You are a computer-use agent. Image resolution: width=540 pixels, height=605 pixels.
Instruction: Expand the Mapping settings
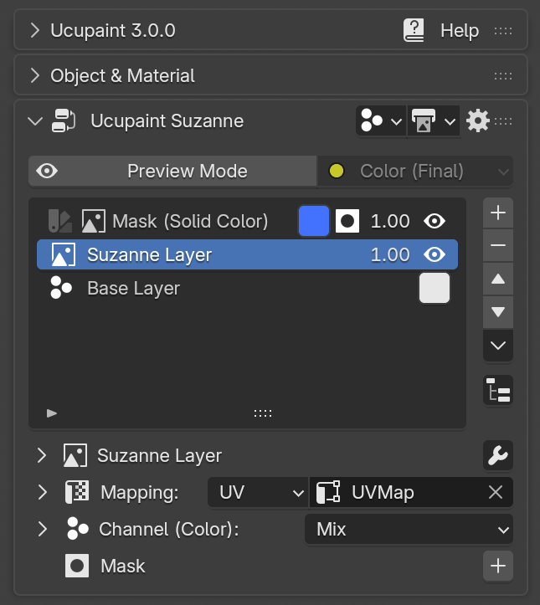(42, 492)
